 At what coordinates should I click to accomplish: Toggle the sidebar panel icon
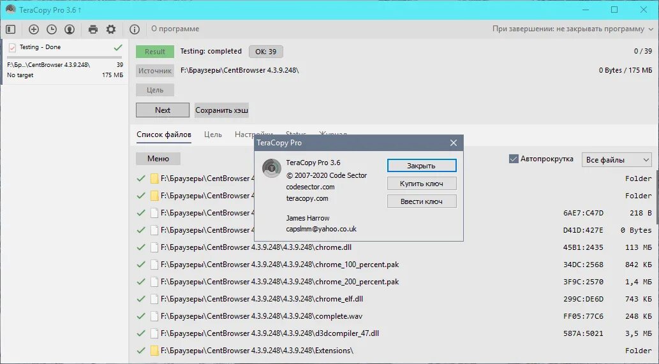tap(10, 29)
